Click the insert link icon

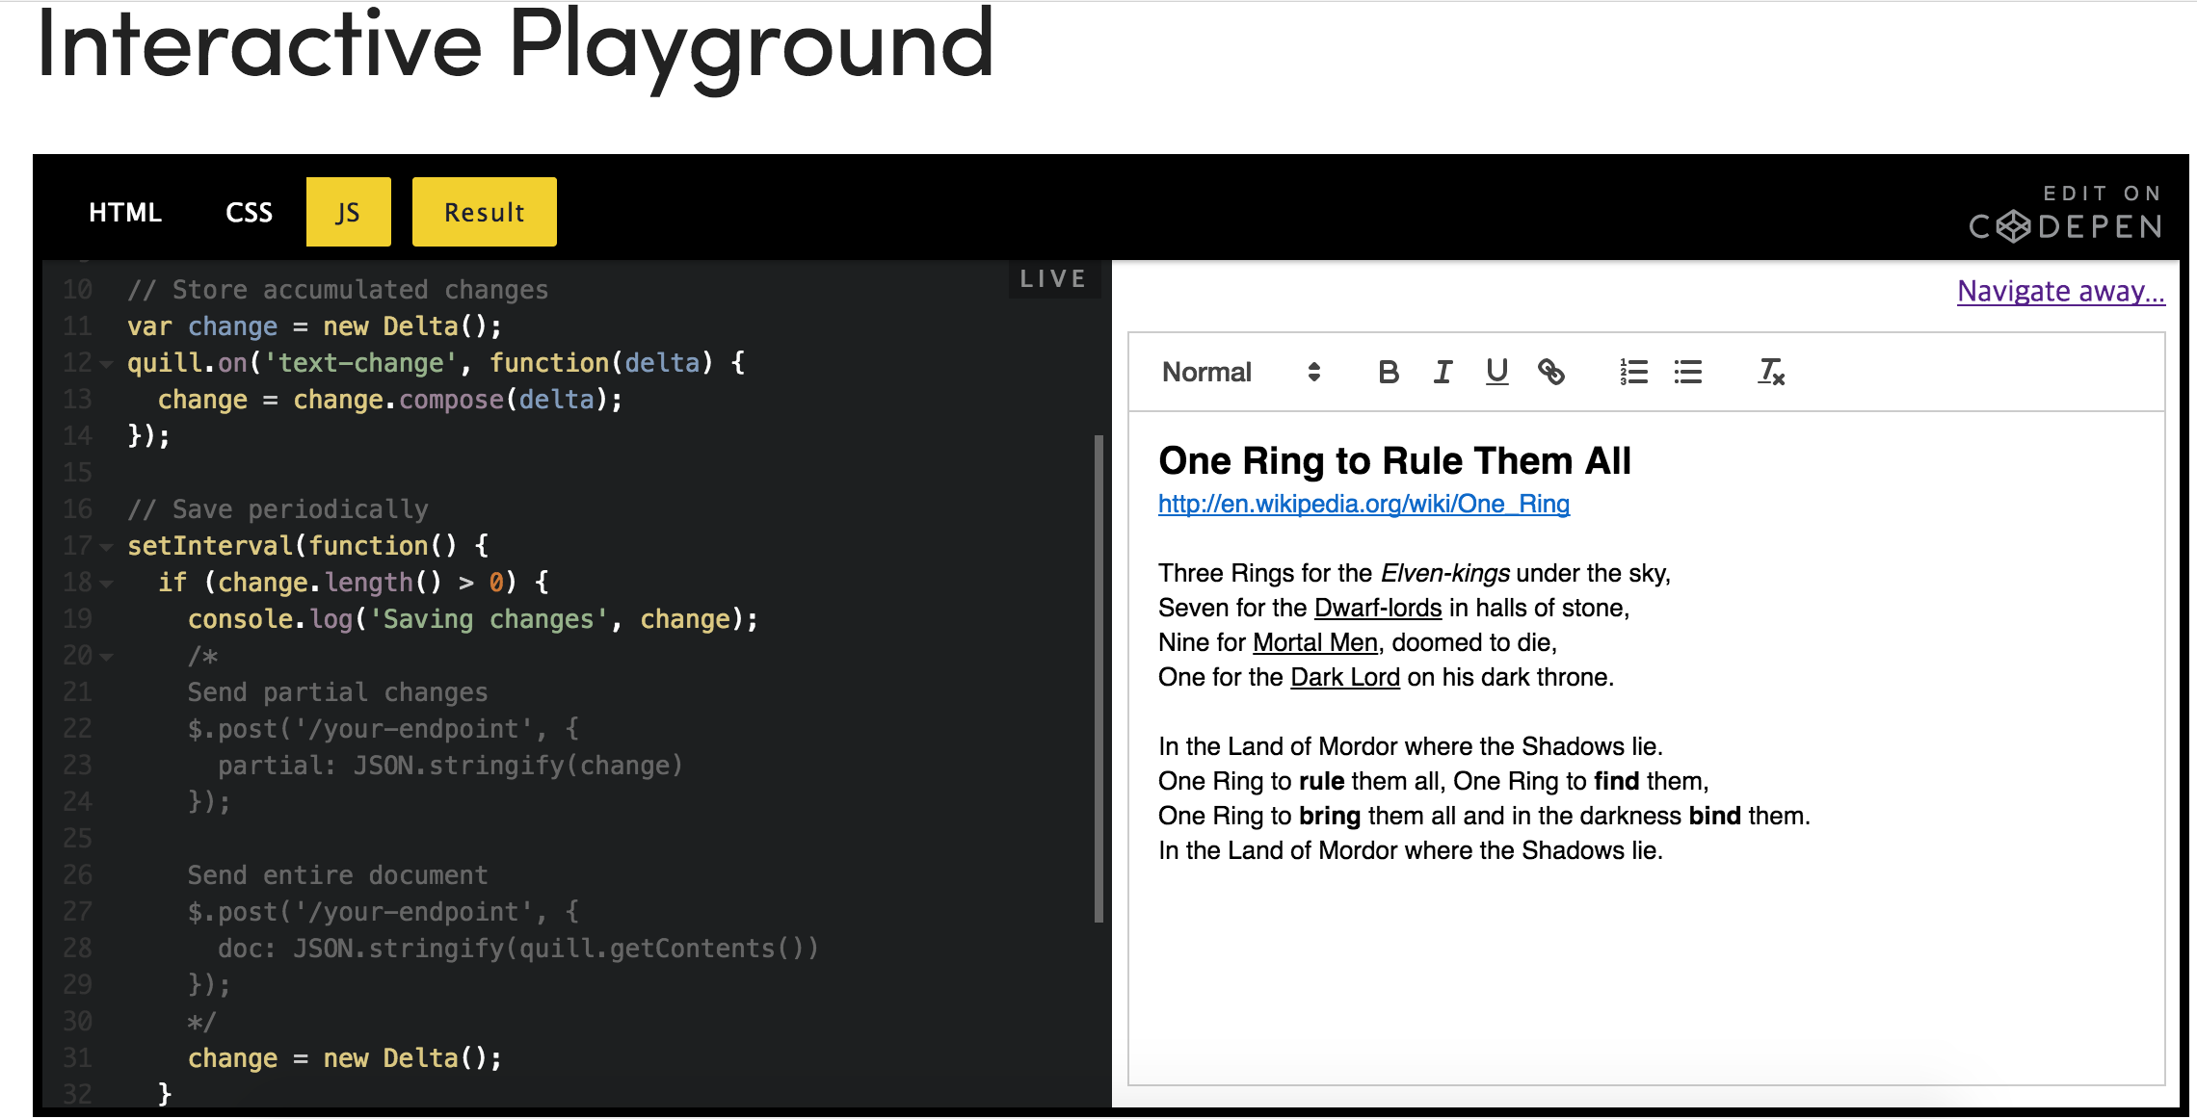point(1550,372)
